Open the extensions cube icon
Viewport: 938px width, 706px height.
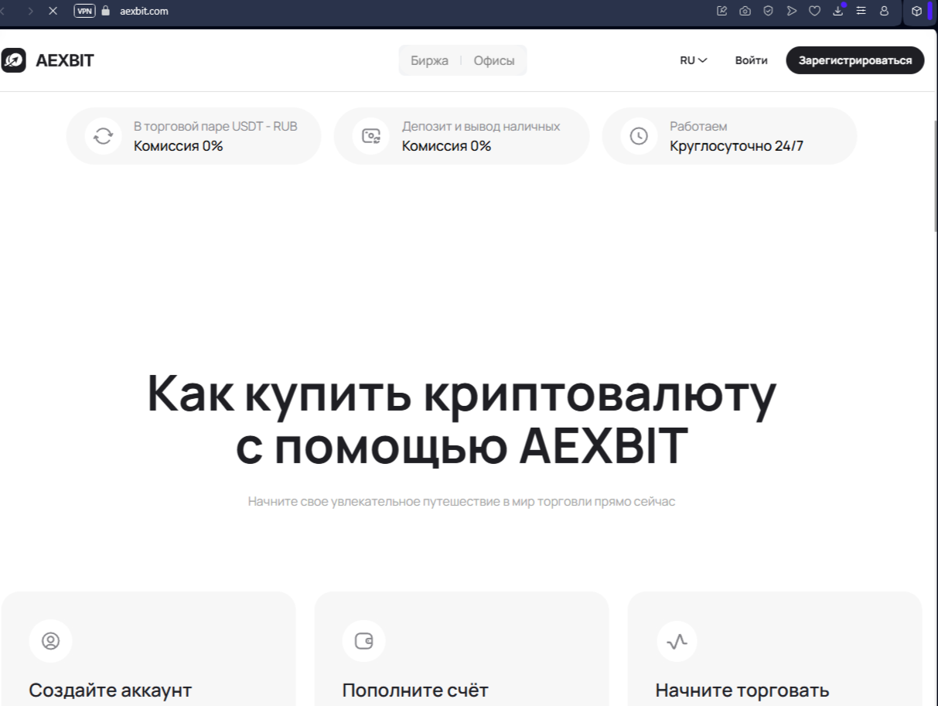[x=916, y=11]
